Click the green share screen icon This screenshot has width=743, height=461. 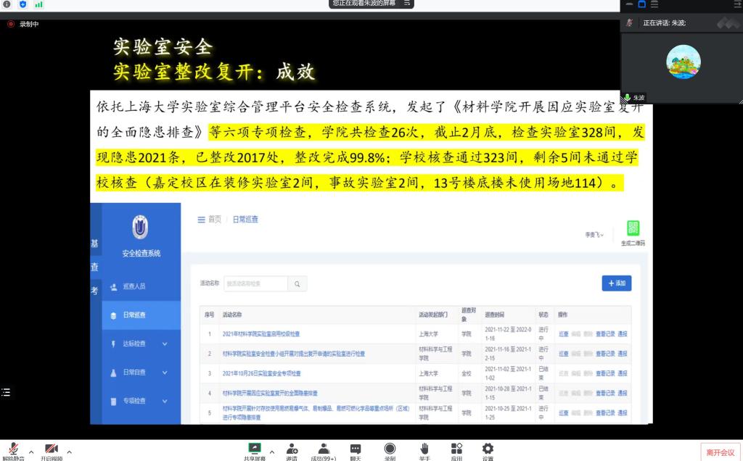pos(255,449)
